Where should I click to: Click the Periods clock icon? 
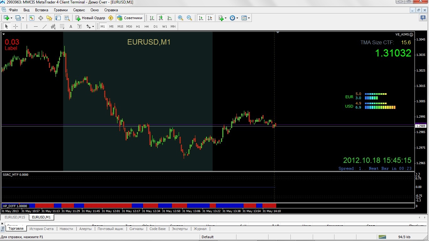[x=232, y=18]
